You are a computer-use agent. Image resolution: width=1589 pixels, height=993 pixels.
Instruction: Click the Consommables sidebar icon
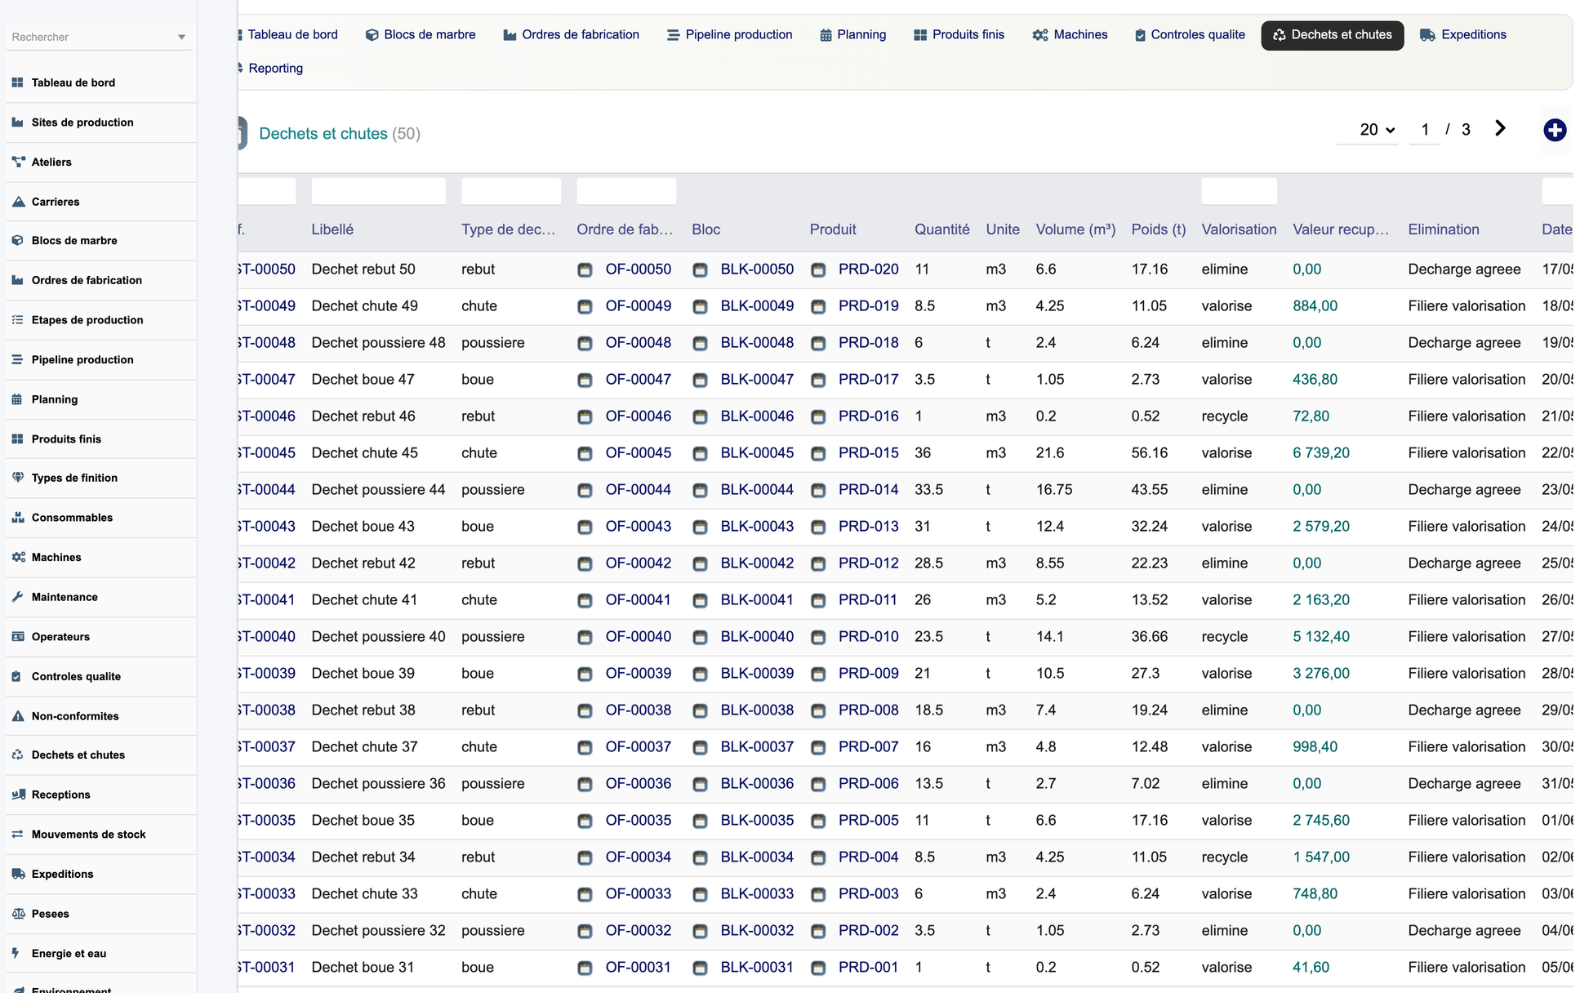(x=17, y=518)
